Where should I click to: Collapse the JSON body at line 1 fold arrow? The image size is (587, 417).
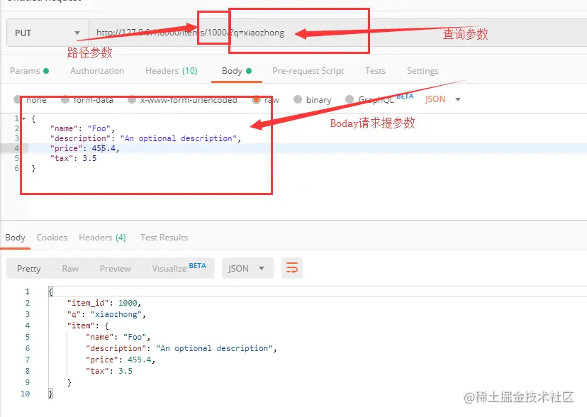24,118
